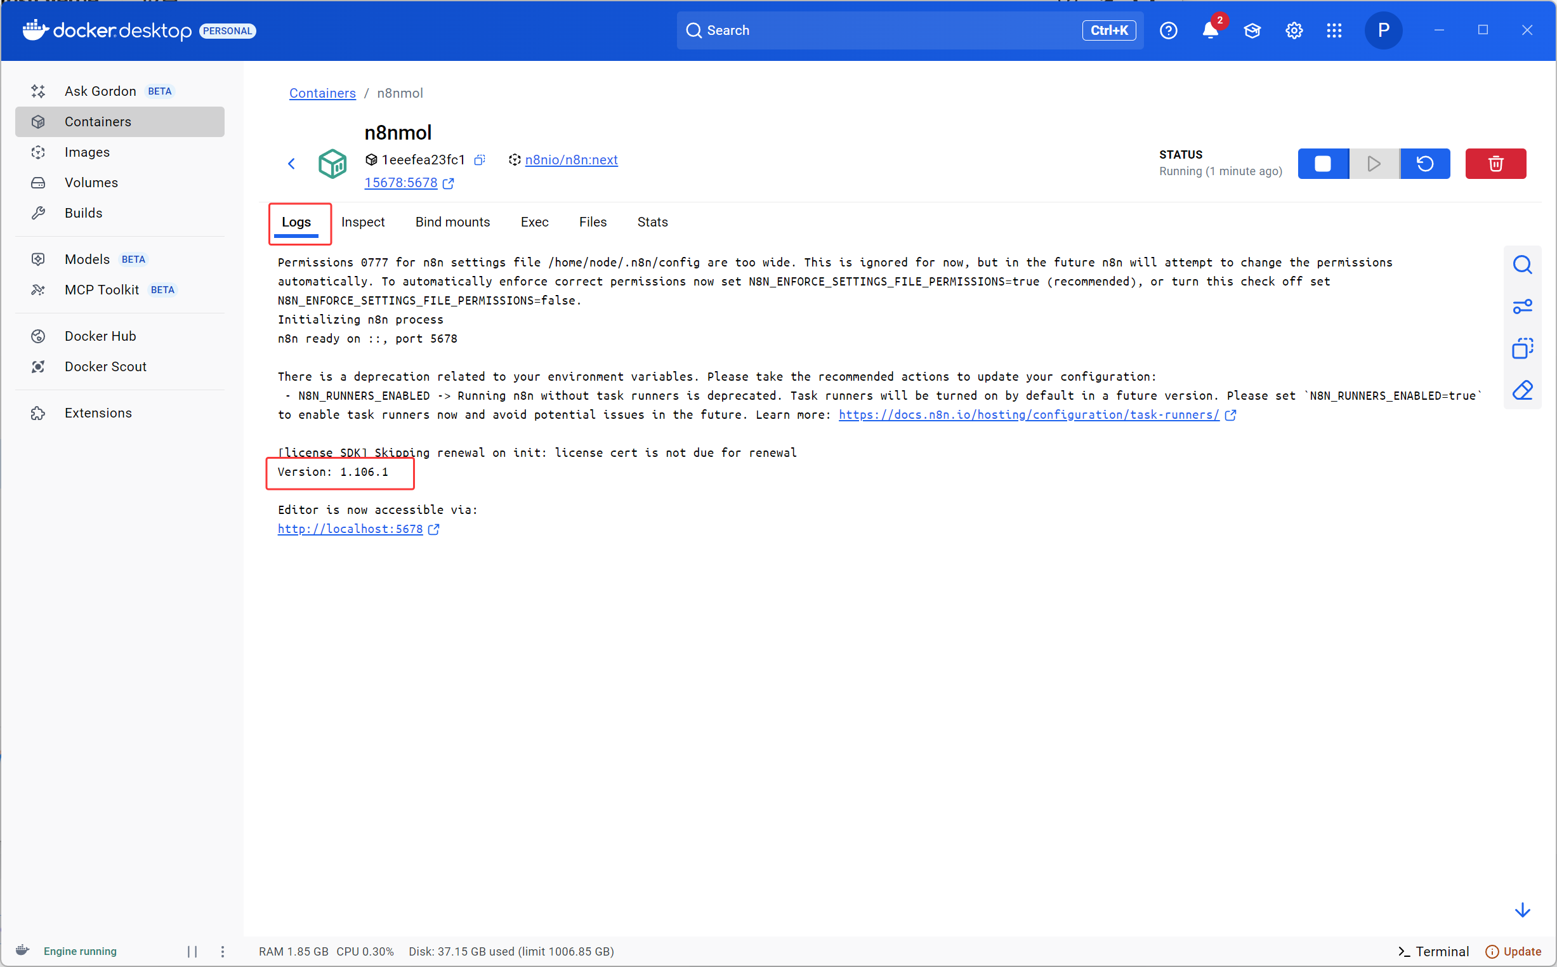Open the apps grid launcher menu

(x=1334, y=30)
